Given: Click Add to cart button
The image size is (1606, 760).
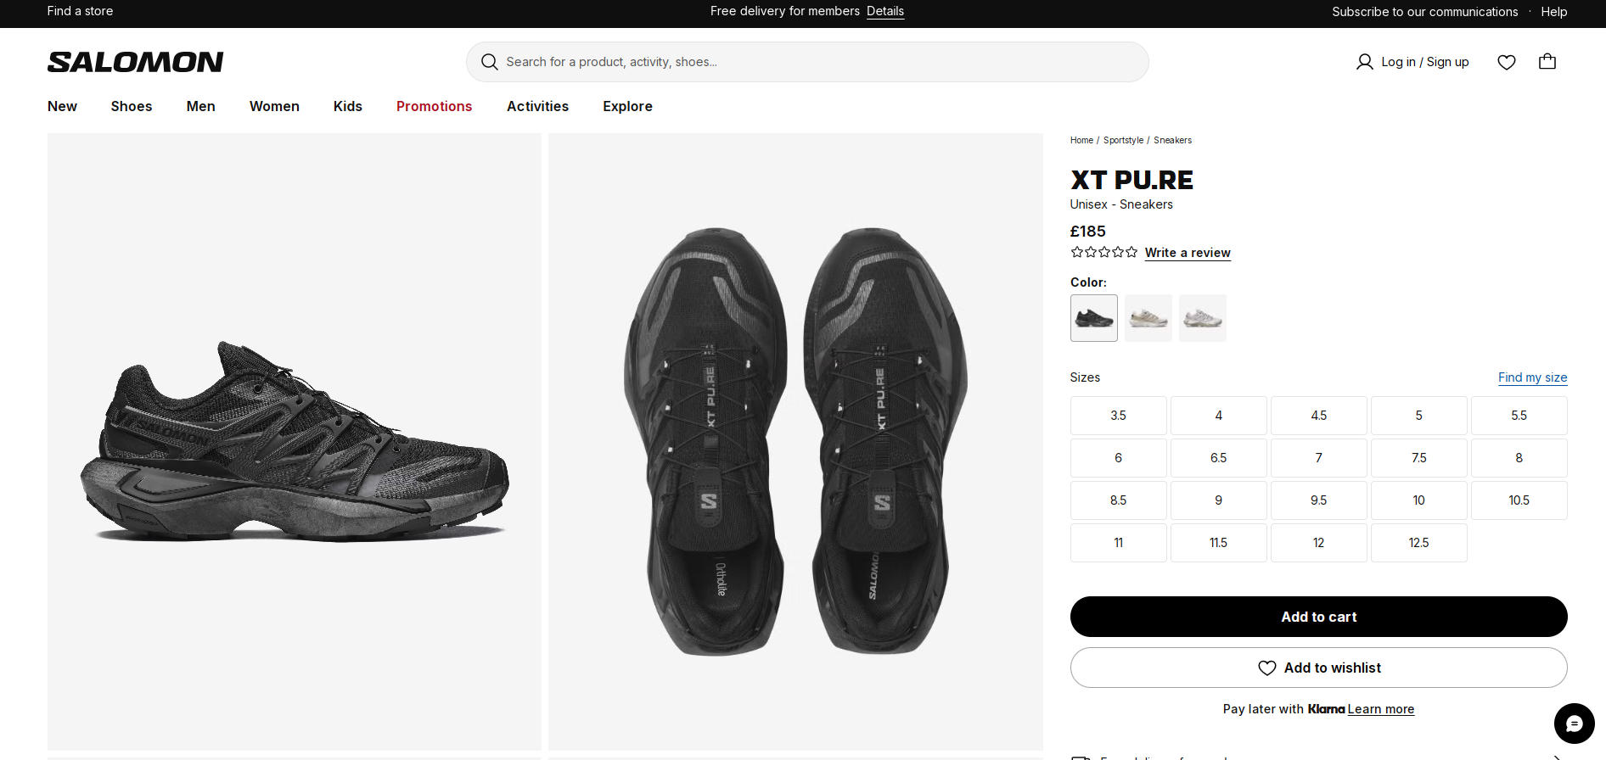Looking at the screenshot, I should tap(1318, 617).
